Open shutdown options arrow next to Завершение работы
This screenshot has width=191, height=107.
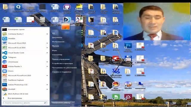(73, 103)
